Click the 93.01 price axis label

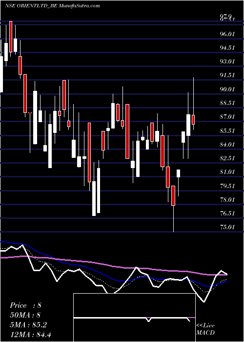pos(227,62)
